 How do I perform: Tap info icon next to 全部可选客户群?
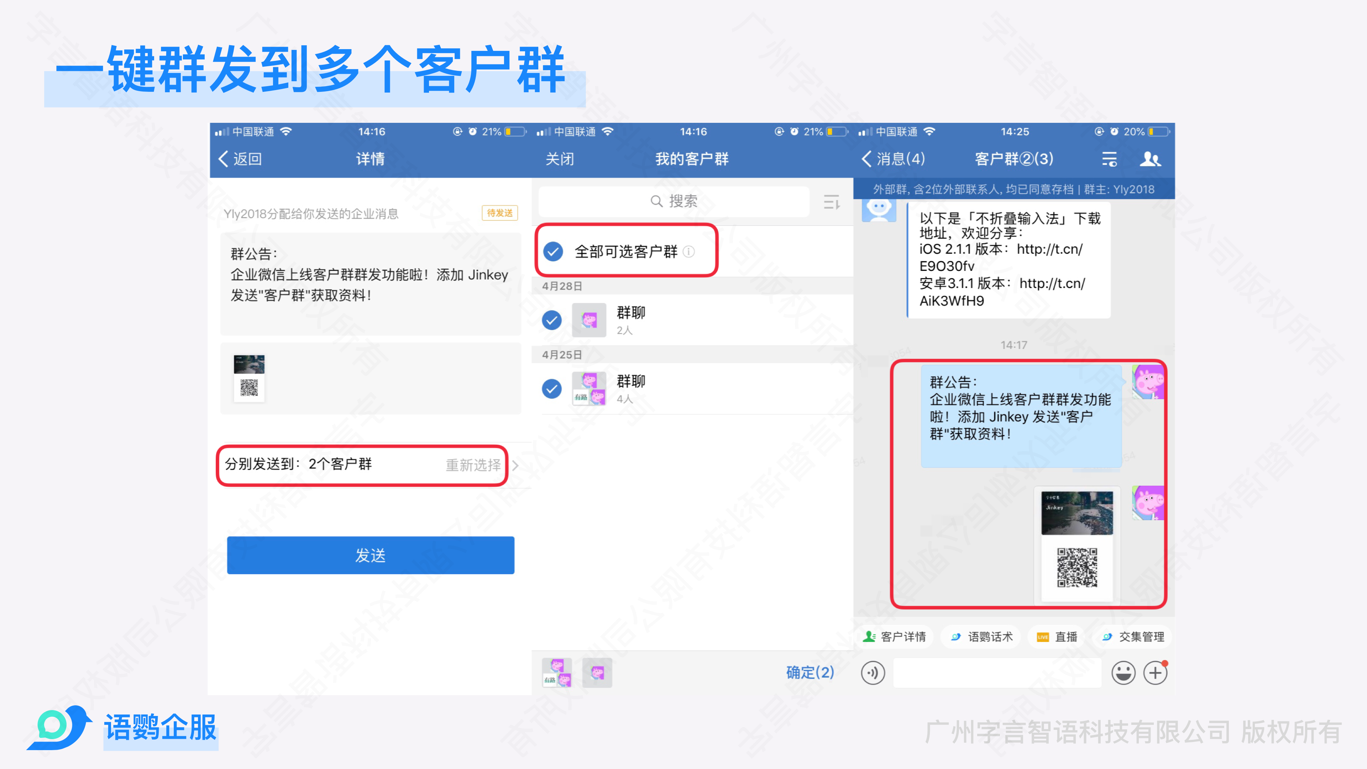point(689,252)
